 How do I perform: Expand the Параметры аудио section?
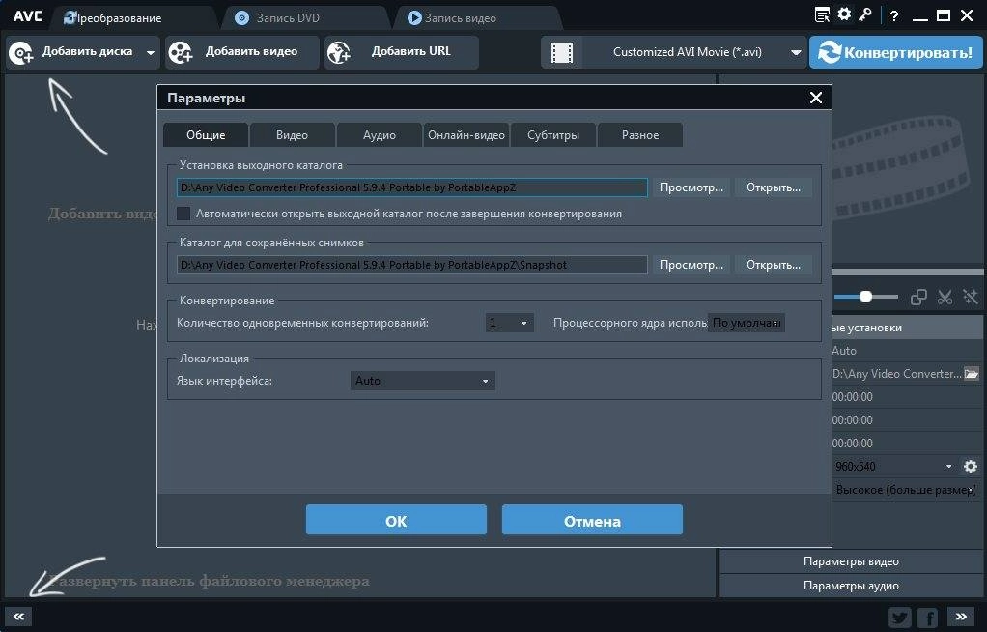pyautogui.click(x=851, y=586)
